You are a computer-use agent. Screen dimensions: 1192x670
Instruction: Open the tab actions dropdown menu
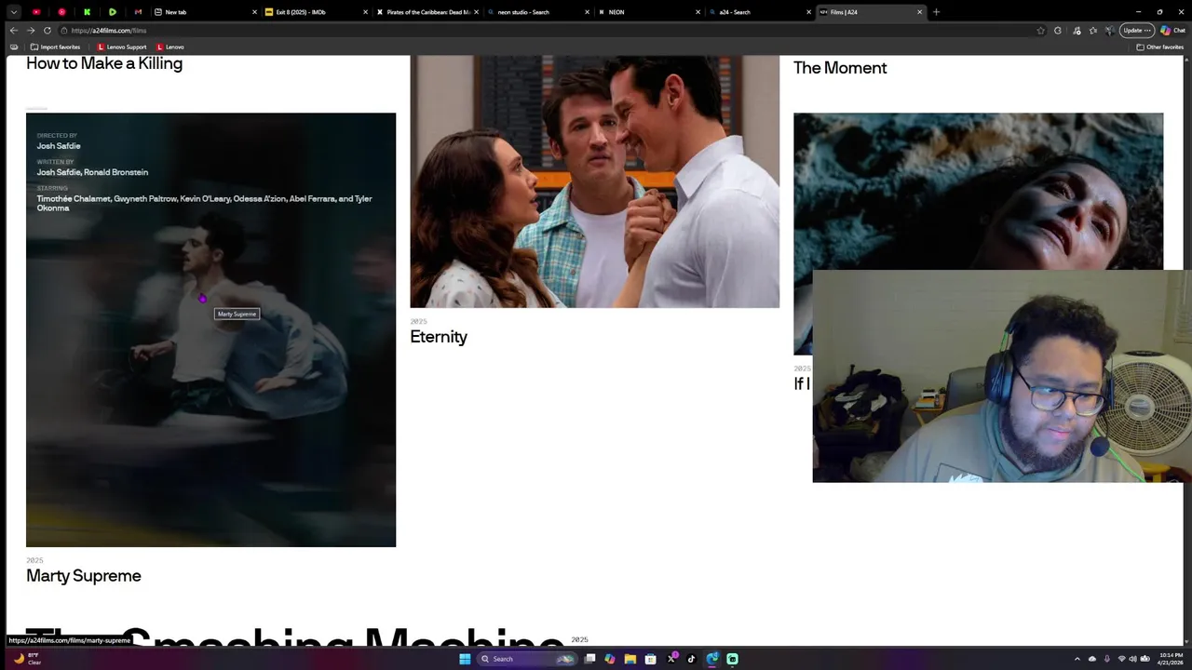[x=13, y=12]
